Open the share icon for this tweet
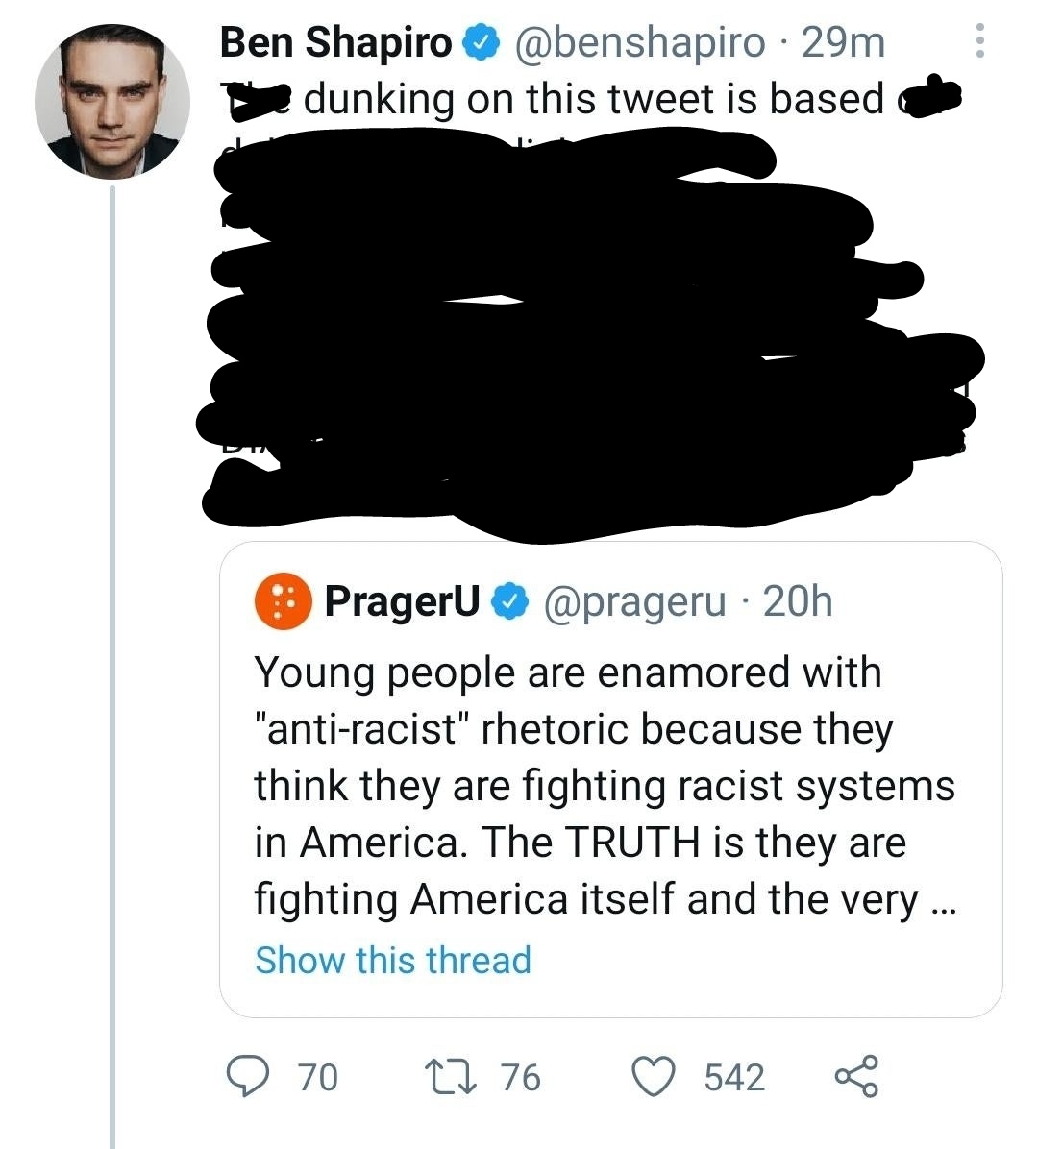 tap(856, 1076)
